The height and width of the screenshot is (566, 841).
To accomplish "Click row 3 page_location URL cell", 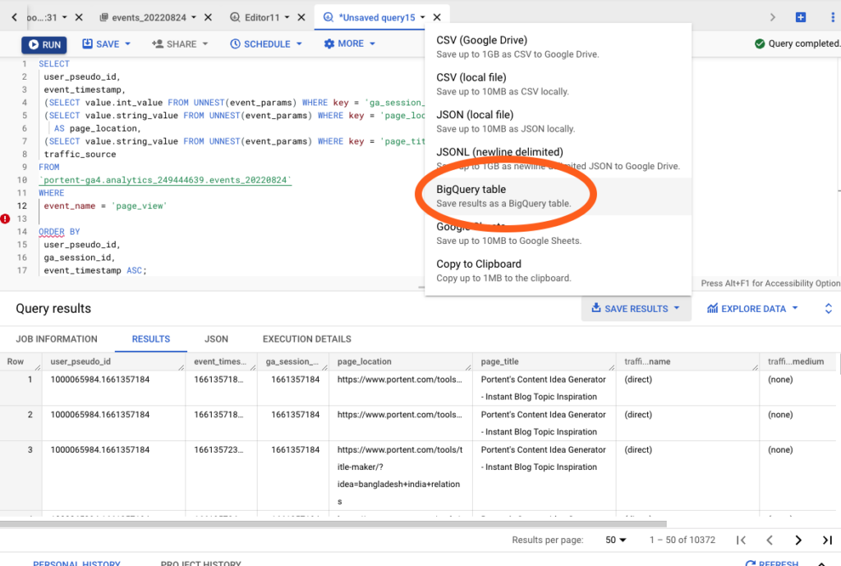I will tap(400, 476).
